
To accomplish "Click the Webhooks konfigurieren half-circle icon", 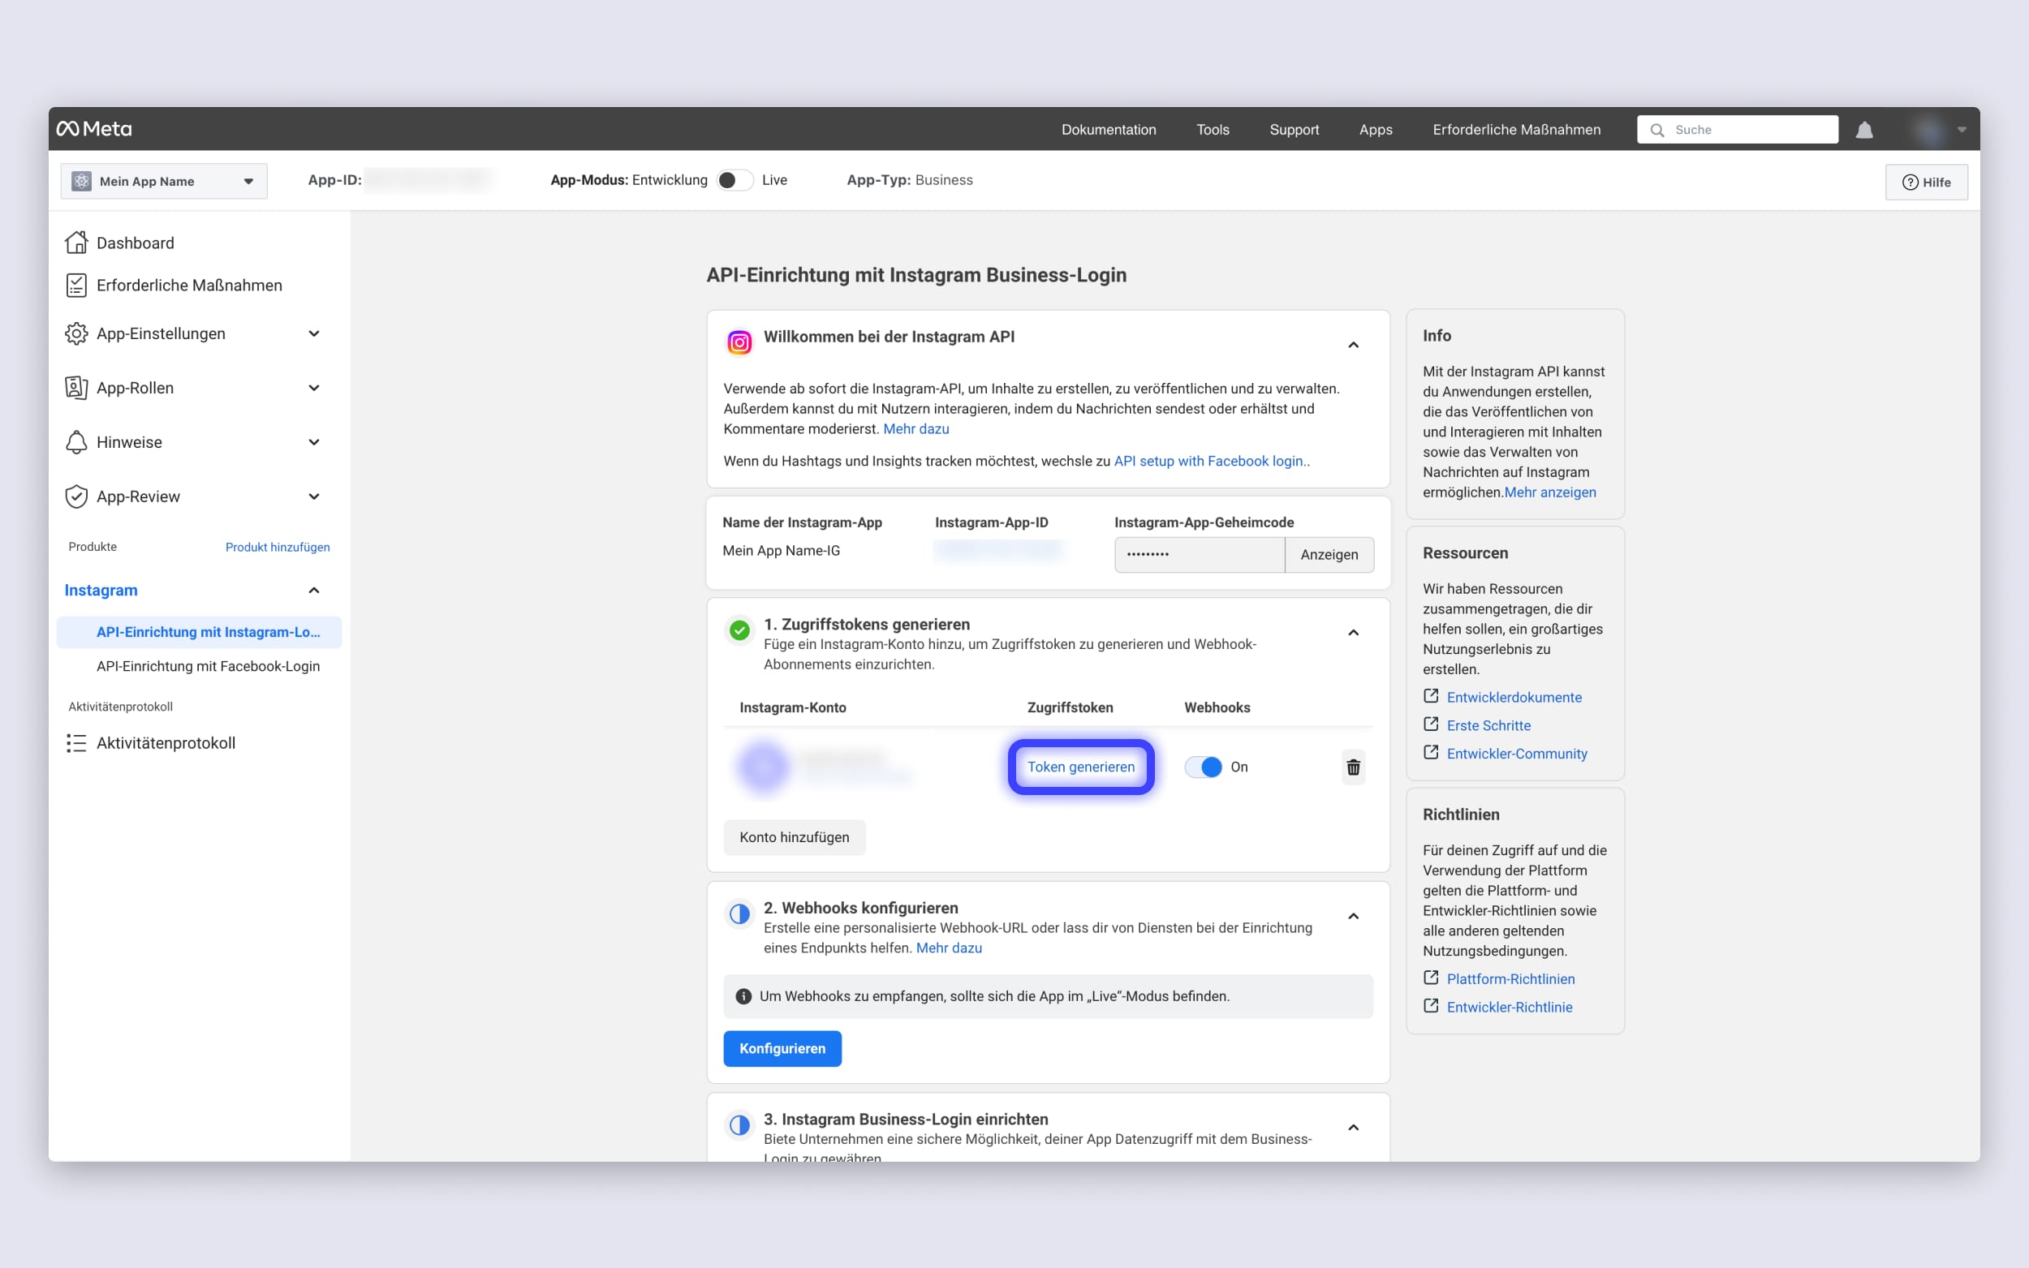I will pos(739,913).
